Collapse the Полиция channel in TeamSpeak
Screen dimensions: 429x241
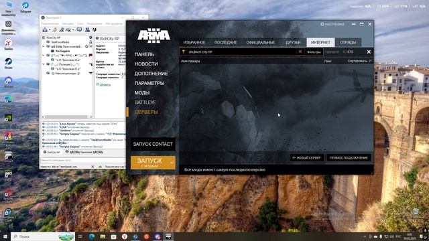(x=43, y=64)
